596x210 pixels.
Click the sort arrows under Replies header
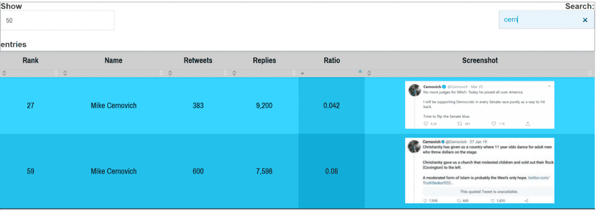(x=235, y=73)
